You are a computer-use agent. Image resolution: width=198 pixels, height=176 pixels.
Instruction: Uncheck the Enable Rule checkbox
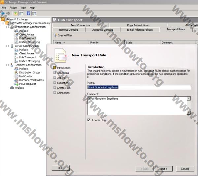point(89,120)
